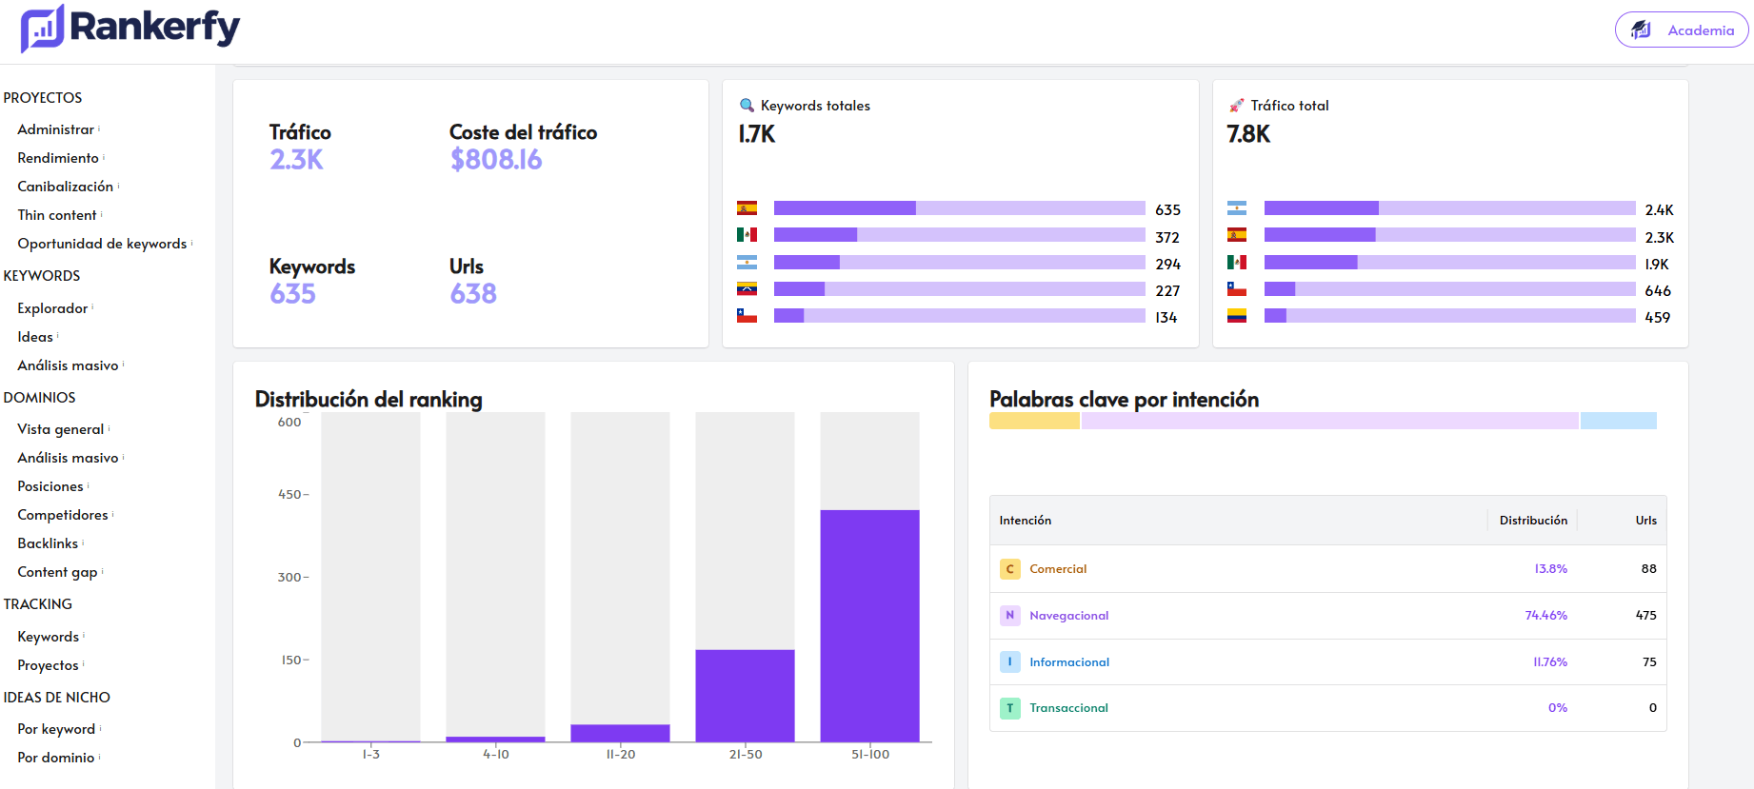1754x789 pixels.
Task: Click the rocket icon beside Tráfico total
Action: pos(1236,106)
